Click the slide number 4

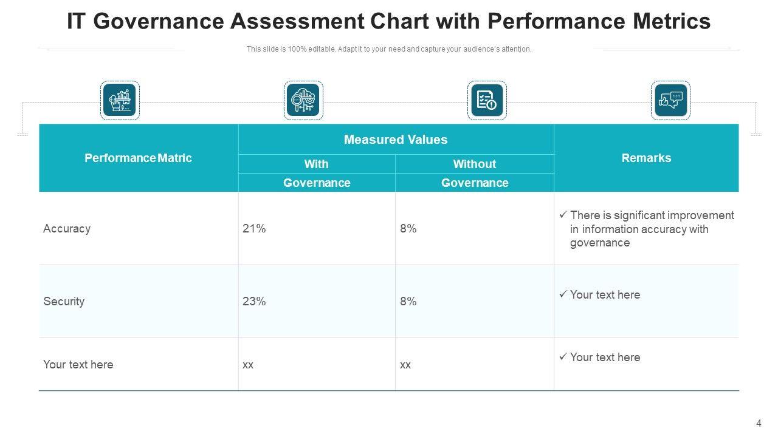click(759, 424)
